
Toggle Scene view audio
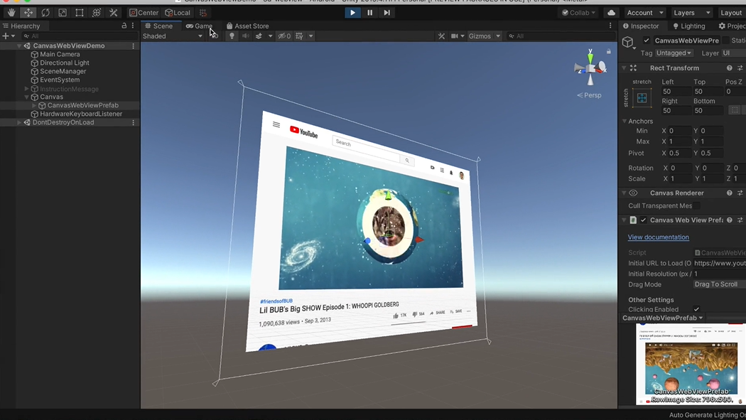(x=246, y=36)
